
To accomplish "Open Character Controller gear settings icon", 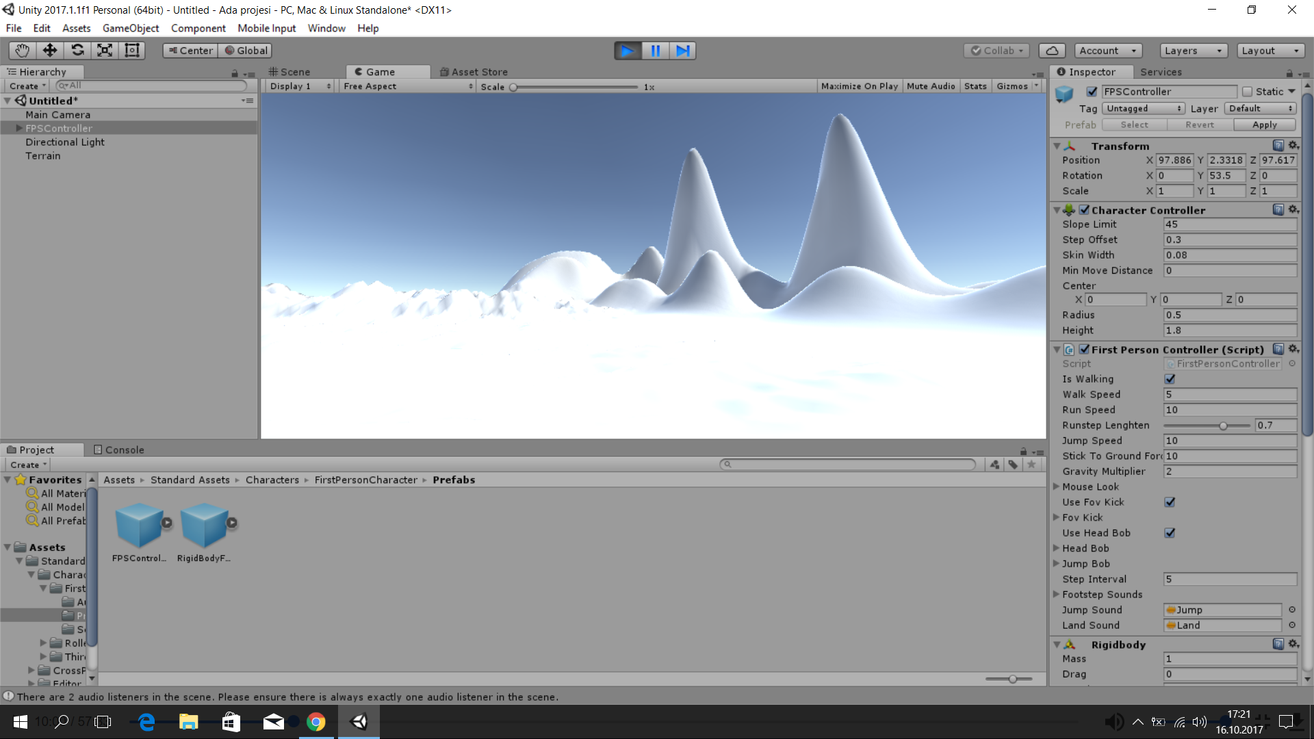I will [x=1293, y=209].
